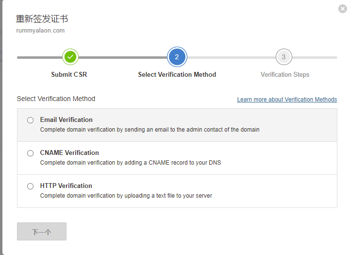The image size is (349, 255).
Task: Choose the HTTP Verification radio button
Action: (31, 187)
